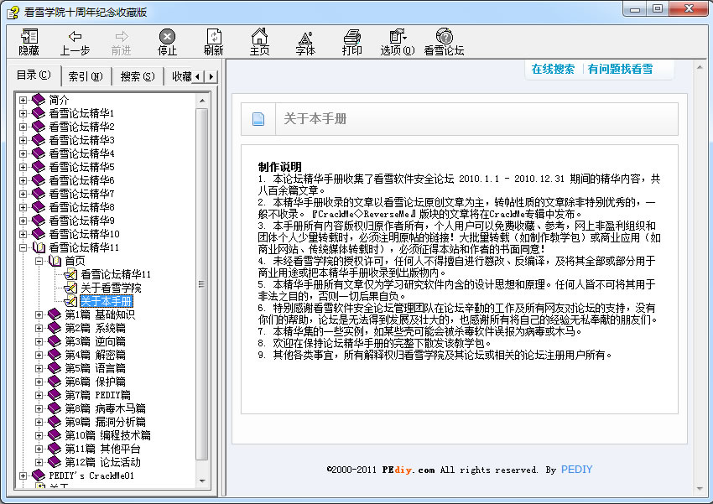Viewport: 713px width, 504px height.
Task: Click the 关于本手册 page title text
Action: point(315,119)
